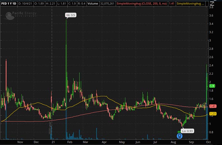Click the H: 2.21 high value
Screen dimensions: 222x145
50,4
